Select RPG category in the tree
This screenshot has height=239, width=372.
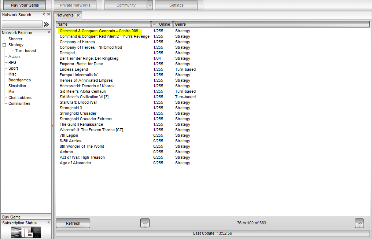(x=12, y=62)
